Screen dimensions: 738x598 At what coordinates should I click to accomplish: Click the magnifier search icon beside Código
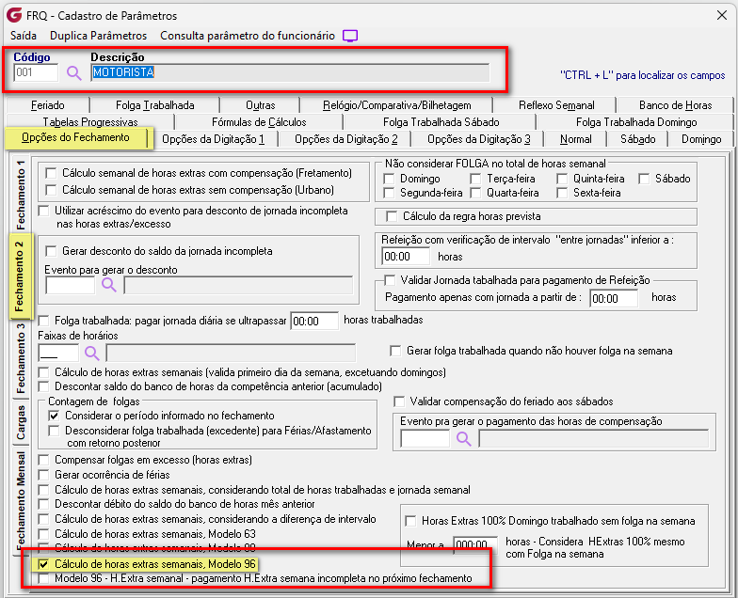pos(73,73)
